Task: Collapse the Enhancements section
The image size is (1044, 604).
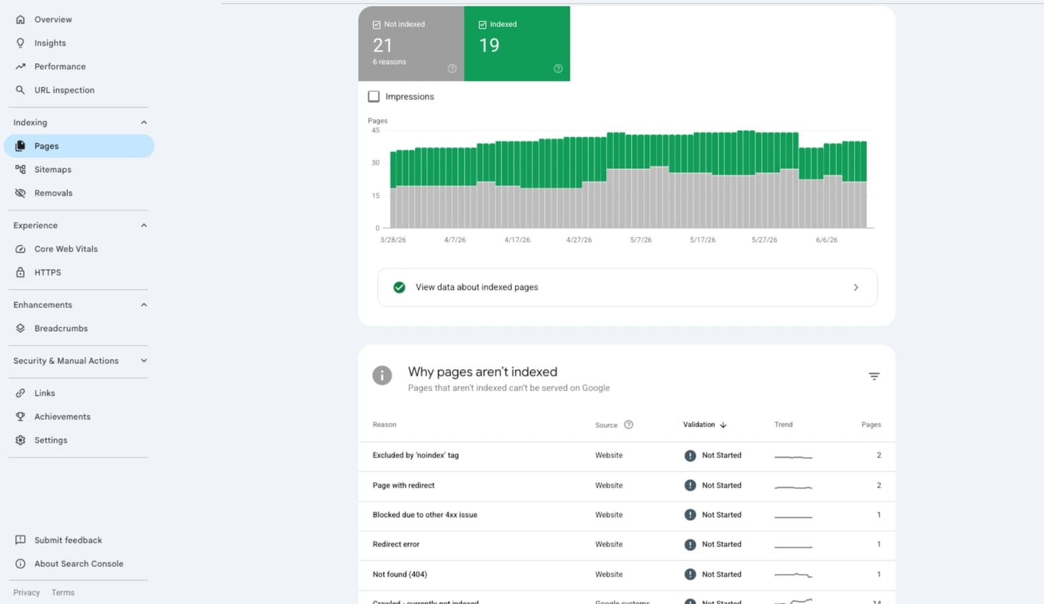Action: pyautogui.click(x=144, y=305)
